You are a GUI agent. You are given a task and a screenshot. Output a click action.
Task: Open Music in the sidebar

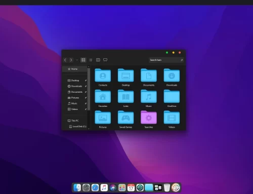(72, 103)
